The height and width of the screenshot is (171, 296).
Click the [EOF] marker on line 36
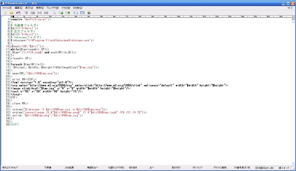pos(15,124)
